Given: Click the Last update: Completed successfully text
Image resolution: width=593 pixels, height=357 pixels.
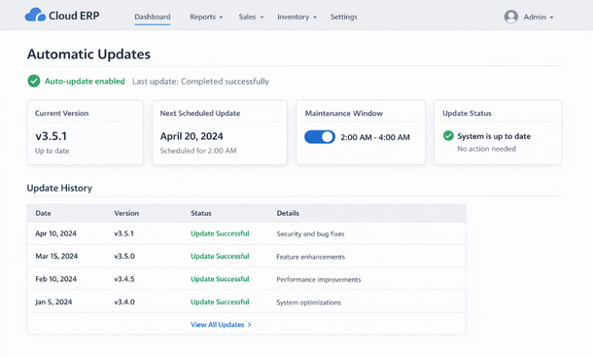Looking at the screenshot, I should [200, 82].
